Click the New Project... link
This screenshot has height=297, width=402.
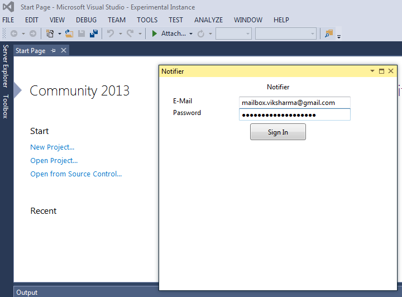click(x=52, y=147)
